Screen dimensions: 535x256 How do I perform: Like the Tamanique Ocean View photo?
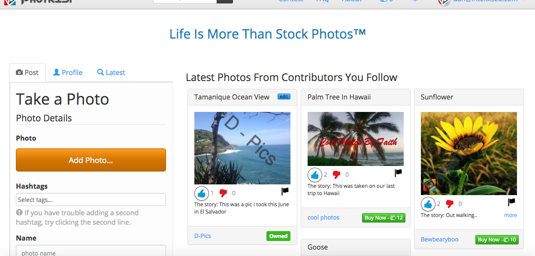click(x=202, y=193)
